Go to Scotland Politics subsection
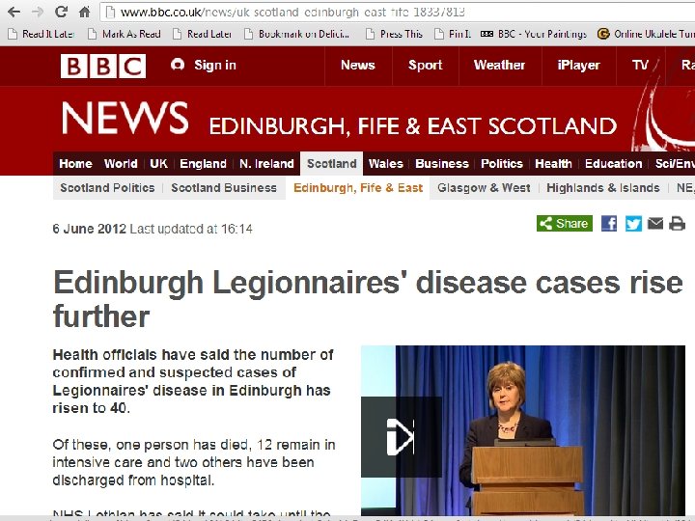 click(x=108, y=188)
